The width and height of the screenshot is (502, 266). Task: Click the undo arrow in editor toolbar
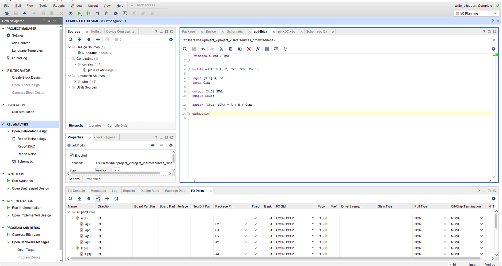point(203,49)
